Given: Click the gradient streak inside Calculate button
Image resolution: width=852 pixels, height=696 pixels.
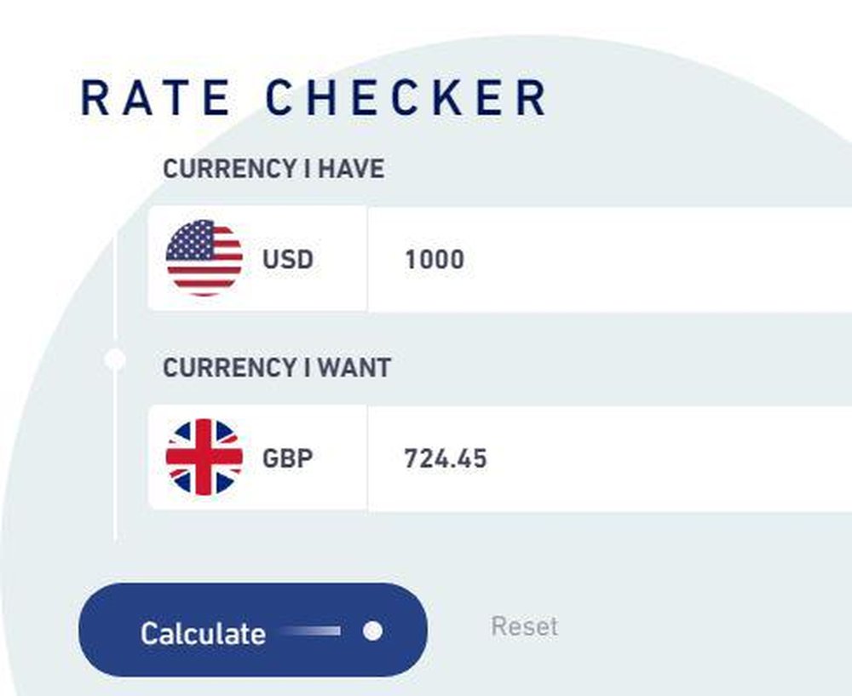Looking at the screenshot, I should pyautogui.click(x=310, y=630).
